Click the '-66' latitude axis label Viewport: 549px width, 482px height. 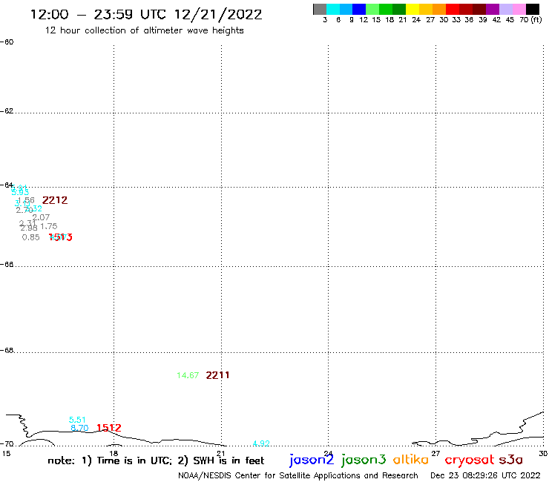point(7,264)
